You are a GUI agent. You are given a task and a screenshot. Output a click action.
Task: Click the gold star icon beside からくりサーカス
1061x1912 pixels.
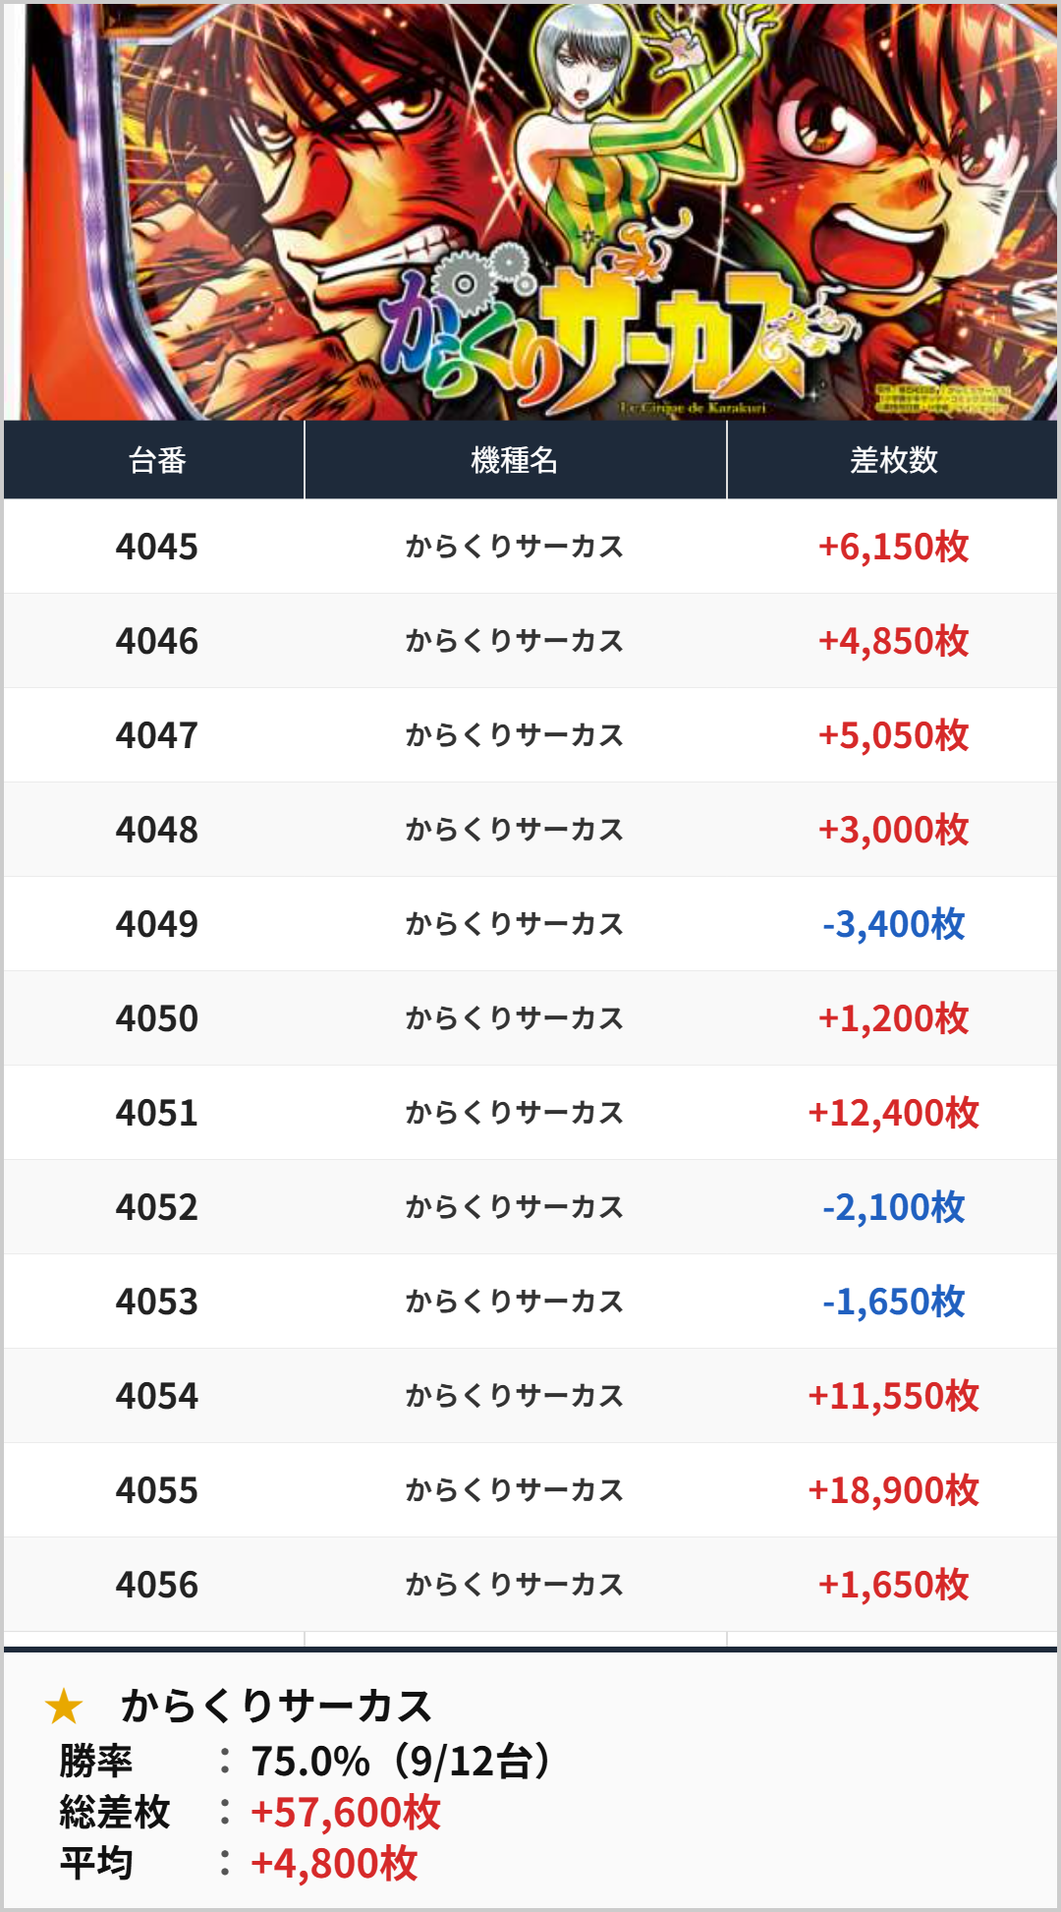(64, 1707)
